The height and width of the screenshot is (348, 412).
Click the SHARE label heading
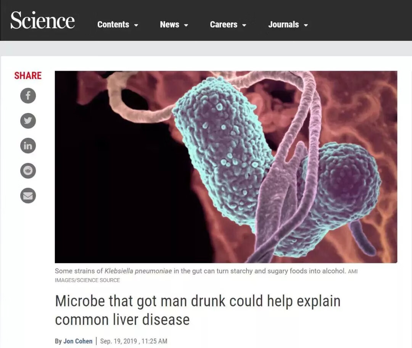pyautogui.click(x=28, y=76)
